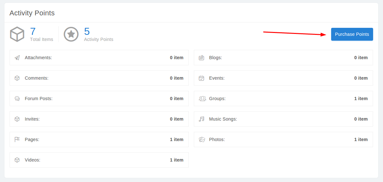This screenshot has width=383, height=182.
Task: Click the Activity Points star icon
Action: click(x=71, y=34)
